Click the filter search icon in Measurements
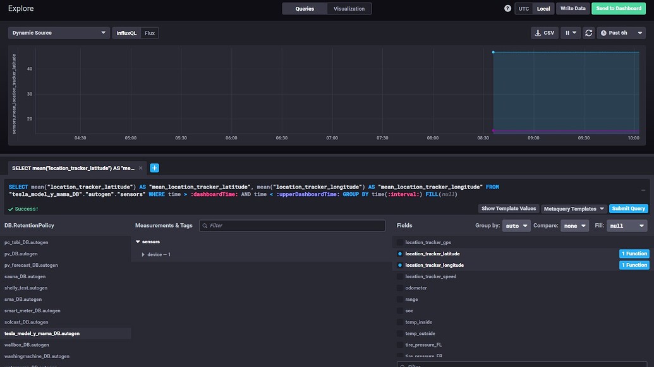Image resolution: width=654 pixels, height=367 pixels. tap(204, 225)
